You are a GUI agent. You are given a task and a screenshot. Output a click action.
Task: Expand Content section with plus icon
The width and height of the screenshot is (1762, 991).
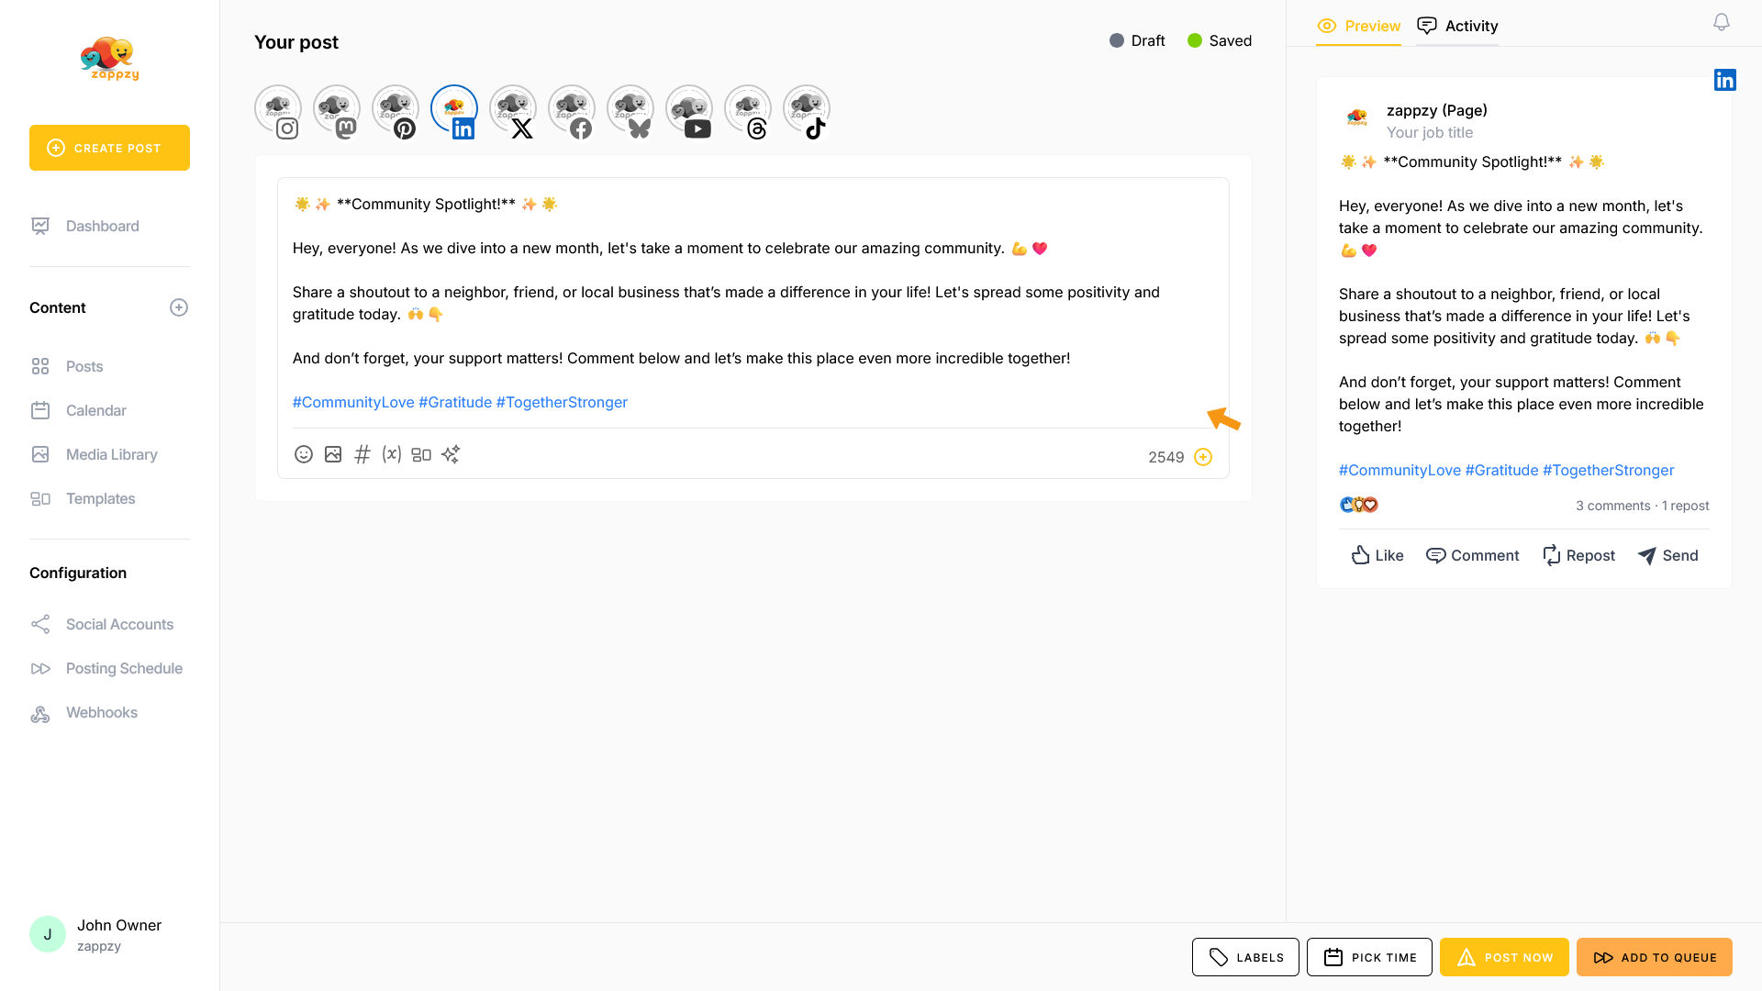pos(179,307)
